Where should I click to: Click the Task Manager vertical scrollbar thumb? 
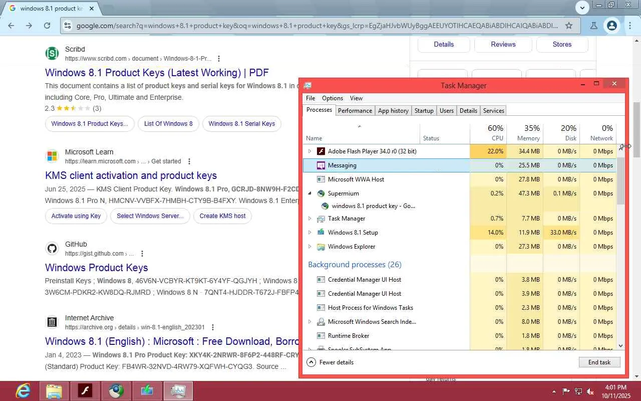621,180
